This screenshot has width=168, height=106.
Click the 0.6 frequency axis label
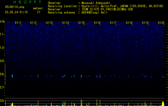pos(2,101)
